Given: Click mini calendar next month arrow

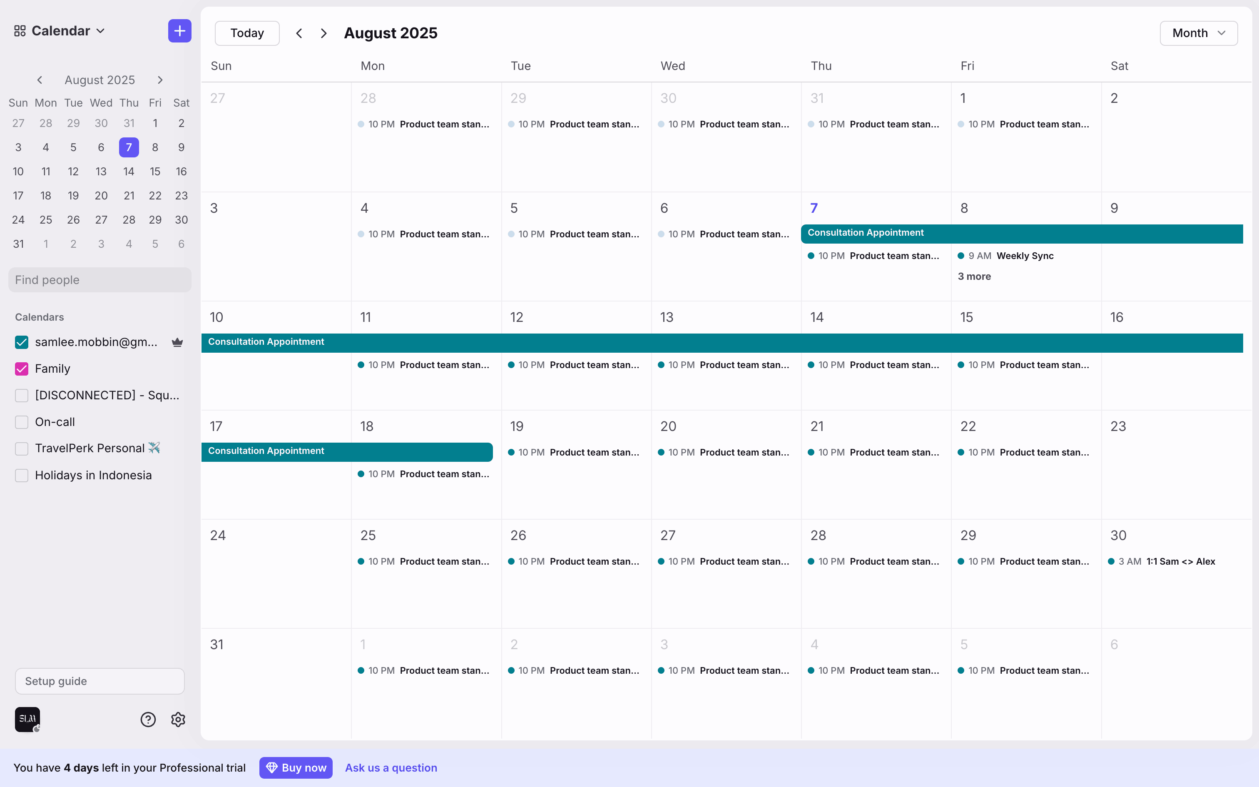Looking at the screenshot, I should pos(160,80).
